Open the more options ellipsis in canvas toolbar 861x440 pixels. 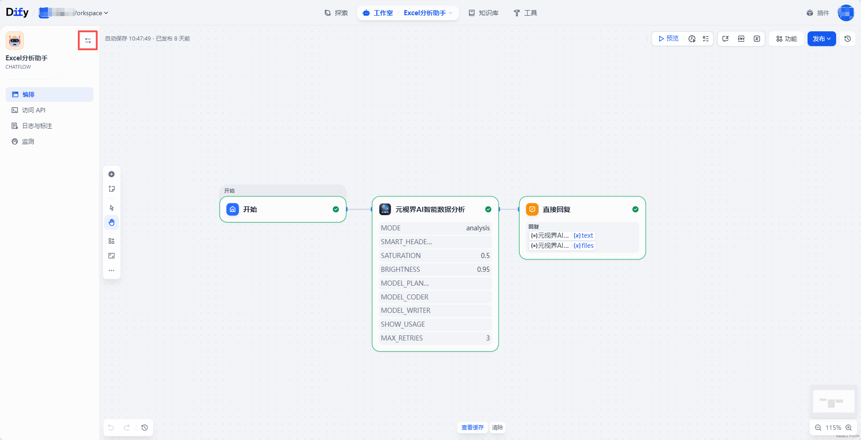tap(111, 270)
